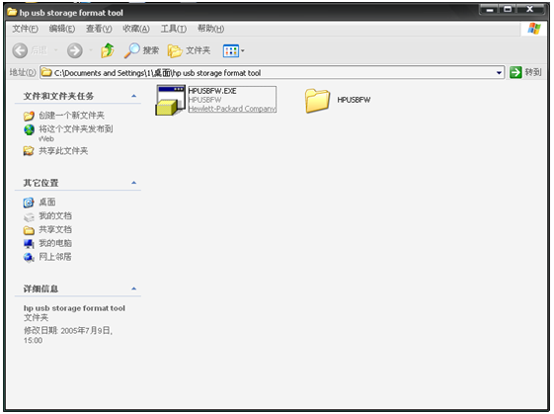This screenshot has width=554, height=414.
Task: Open My Computer (我的电脑) link
Action: (55, 243)
